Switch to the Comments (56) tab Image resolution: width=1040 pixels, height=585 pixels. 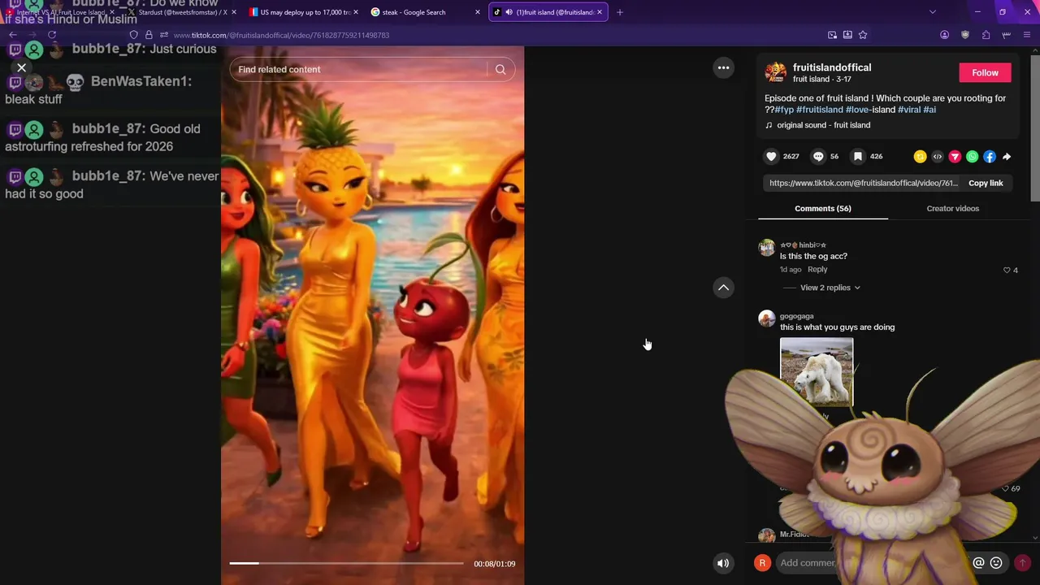823,209
